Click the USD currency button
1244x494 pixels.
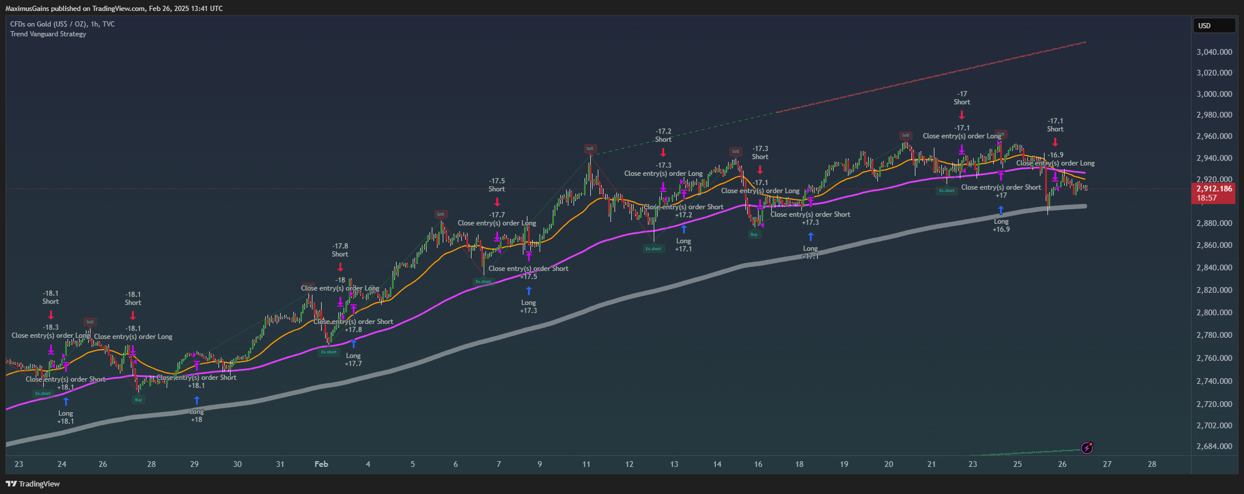click(1214, 25)
